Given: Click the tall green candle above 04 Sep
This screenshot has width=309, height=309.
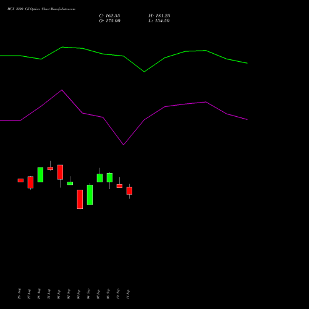Looking at the screenshot, I should click(x=90, y=195).
